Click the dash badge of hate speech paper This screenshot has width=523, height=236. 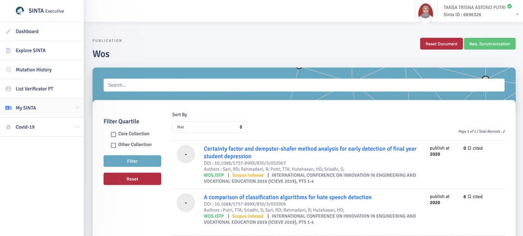(x=186, y=203)
